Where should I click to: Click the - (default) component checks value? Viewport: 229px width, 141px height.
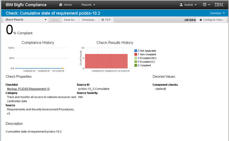[x=160, y=89]
